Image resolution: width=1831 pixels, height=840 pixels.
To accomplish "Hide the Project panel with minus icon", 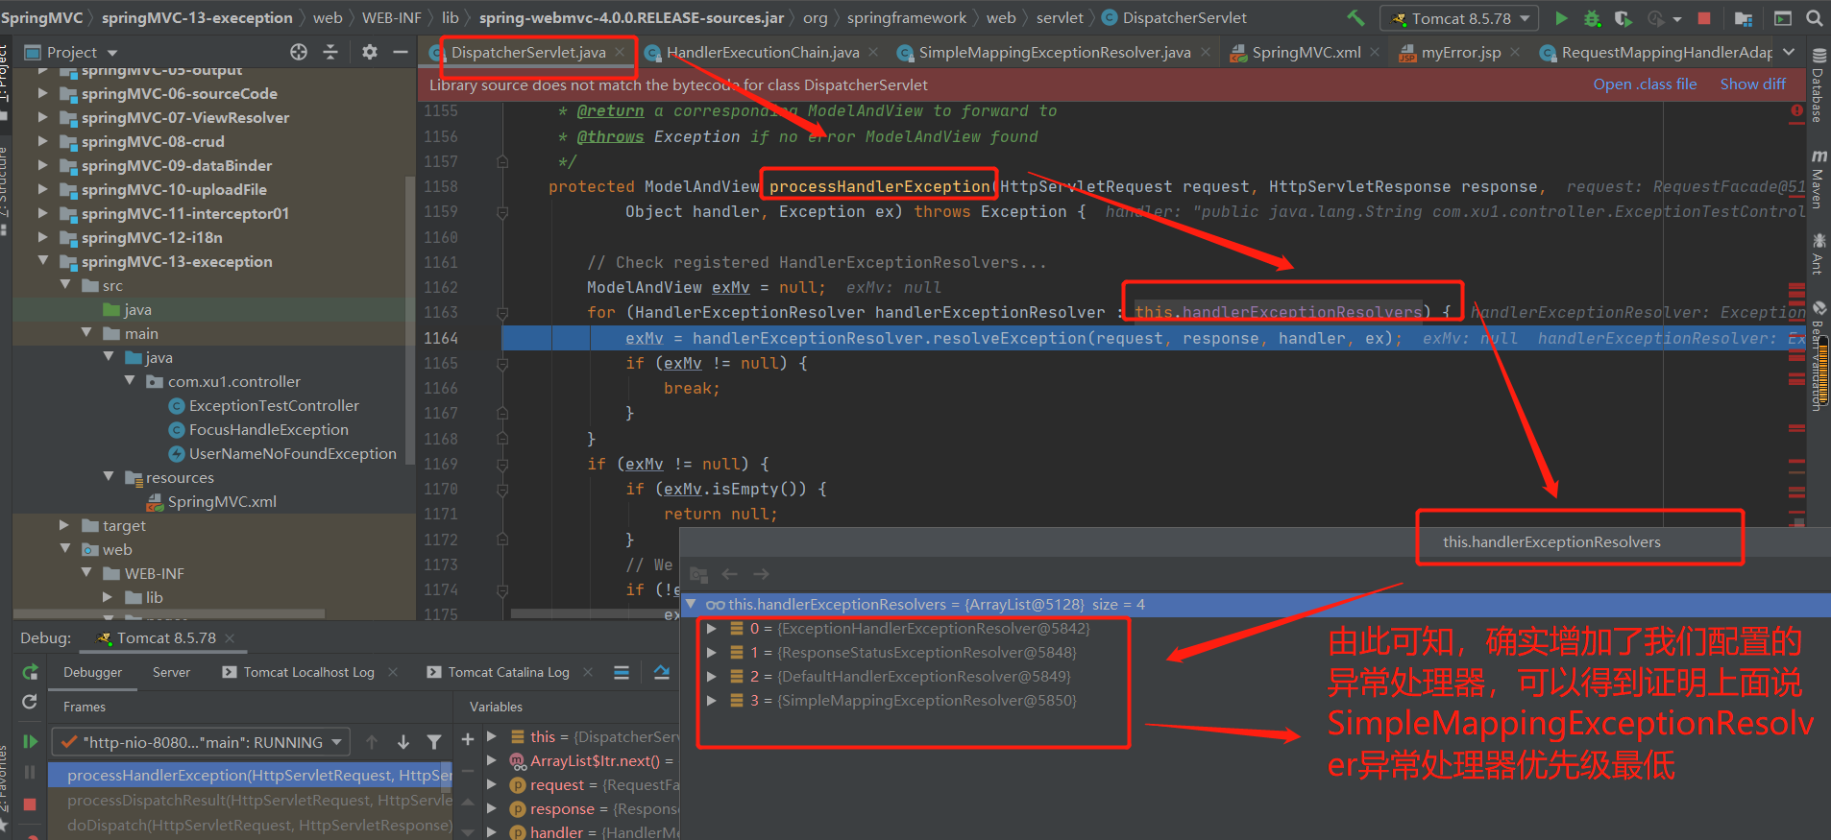I will pos(402,52).
